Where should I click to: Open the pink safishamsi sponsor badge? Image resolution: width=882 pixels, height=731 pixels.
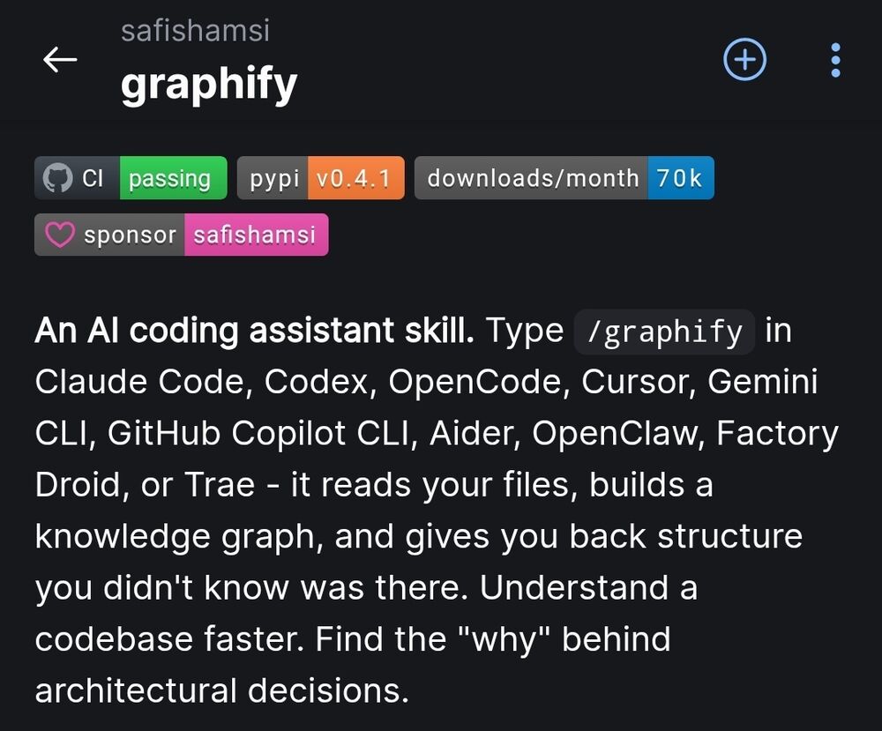click(x=255, y=235)
